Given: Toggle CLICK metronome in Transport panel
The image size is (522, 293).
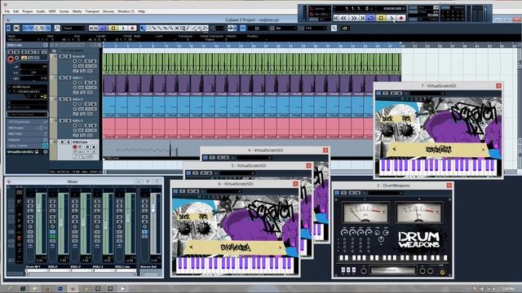Looking at the screenshot, I should 413,7.
